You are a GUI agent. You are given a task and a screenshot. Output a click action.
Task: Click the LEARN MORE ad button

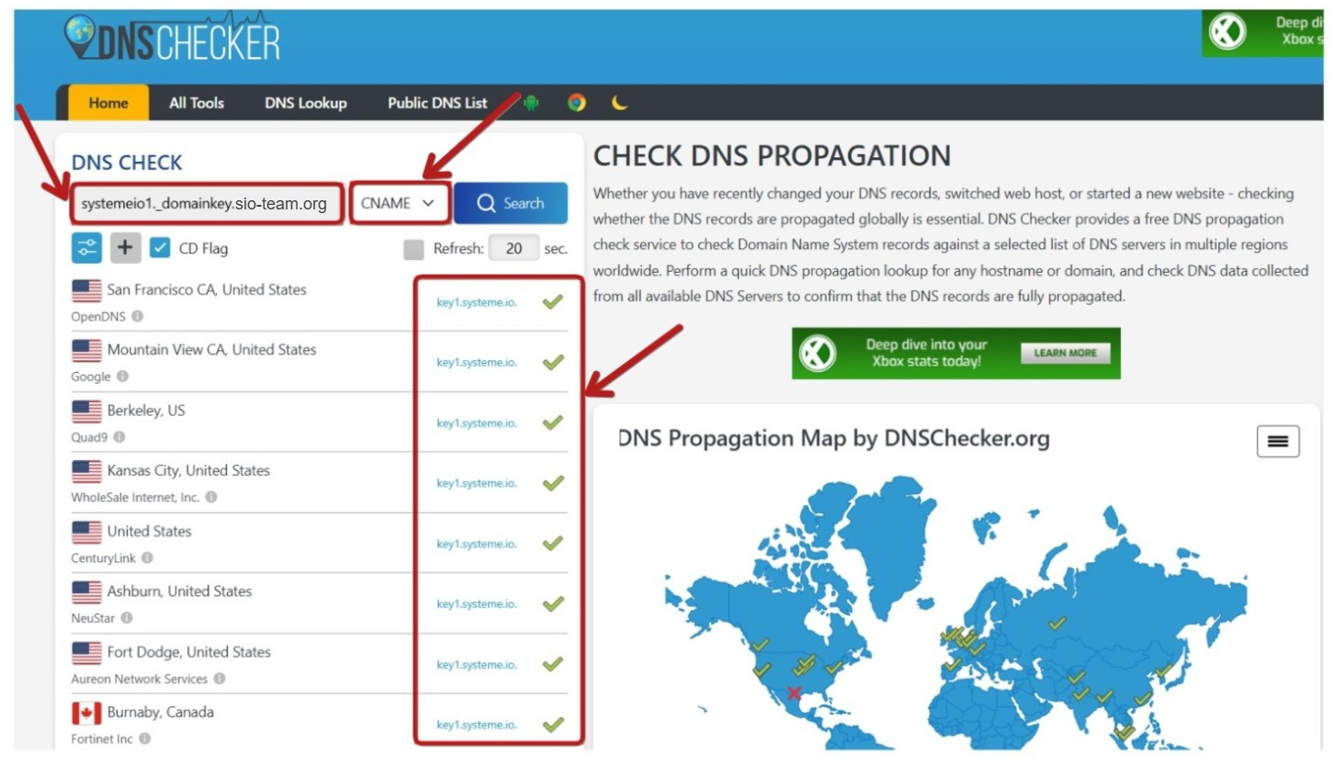pyautogui.click(x=1065, y=353)
